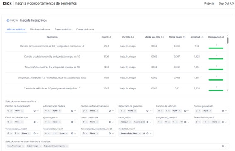Viewport: 235px width, 151px height.
Task: Clear all values in Ajust migració filter
Action: pos(72,122)
